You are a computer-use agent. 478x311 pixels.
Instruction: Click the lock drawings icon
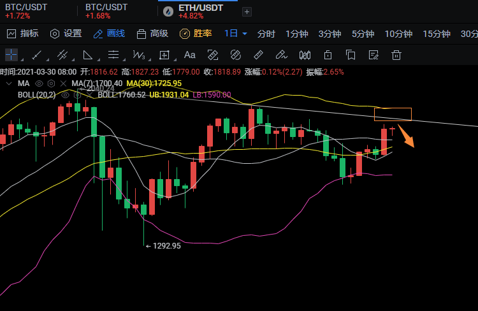[328, 55]
